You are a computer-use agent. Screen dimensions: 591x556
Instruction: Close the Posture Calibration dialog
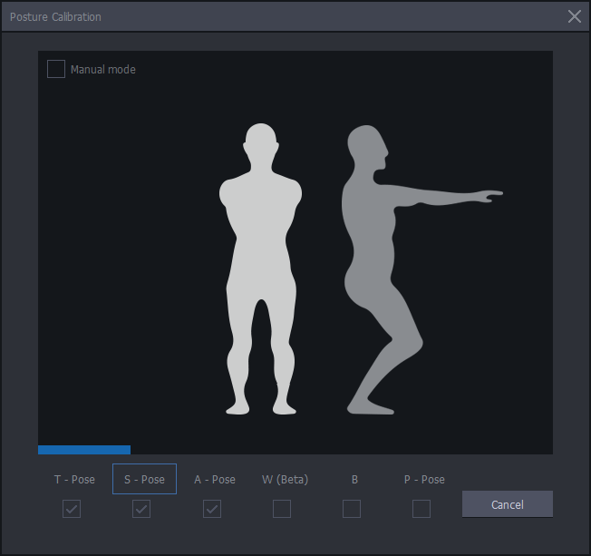pos(575,16)
